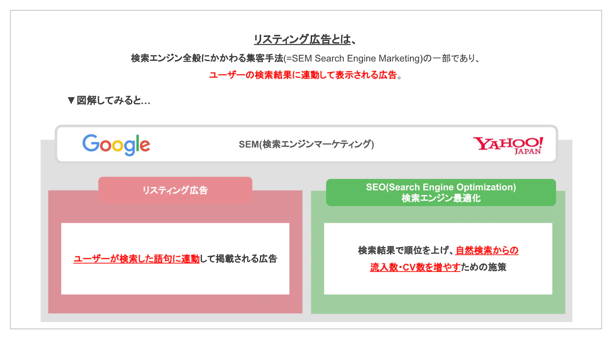Click the ための施策 text
The width and height of the screenshot is (612, 344).
click(484, 267)
